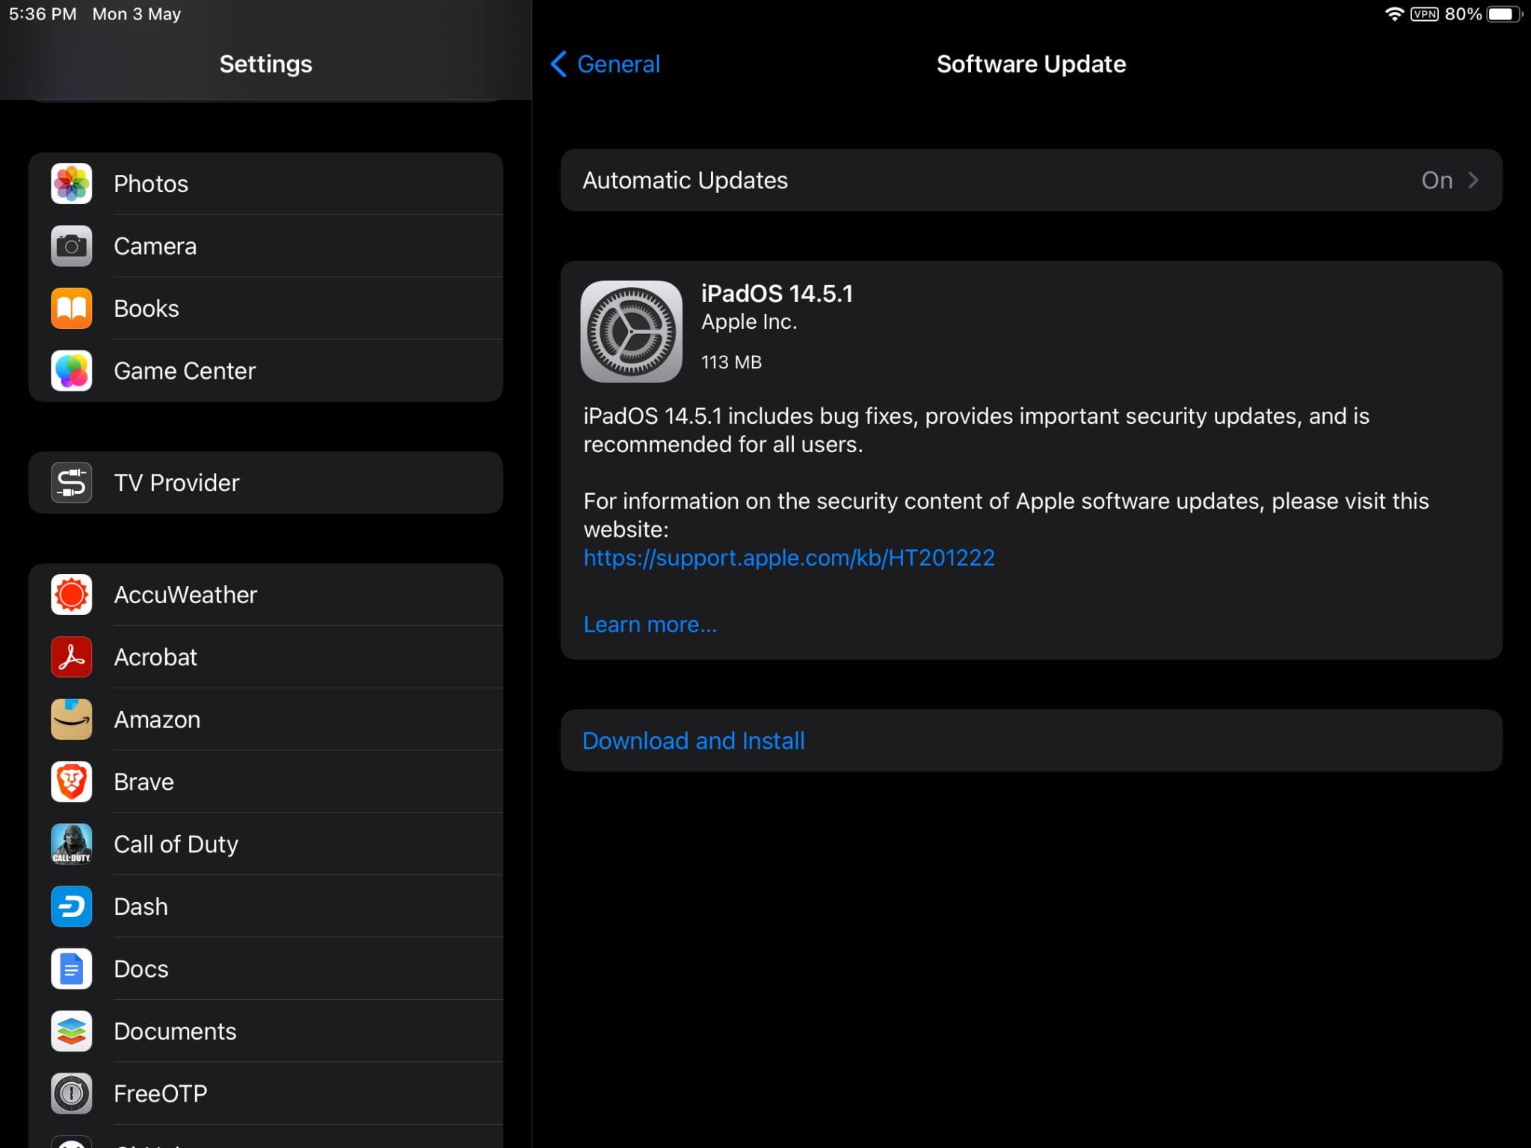This screenshot has width=1531, height=1148.
Task: Click the iPadOS 14.5.1 gear thumbnail
Action: (x=632, y=331)
